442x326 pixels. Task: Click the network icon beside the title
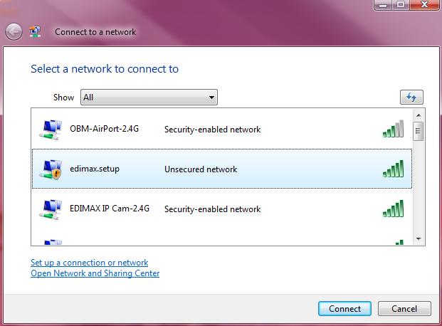36,31
